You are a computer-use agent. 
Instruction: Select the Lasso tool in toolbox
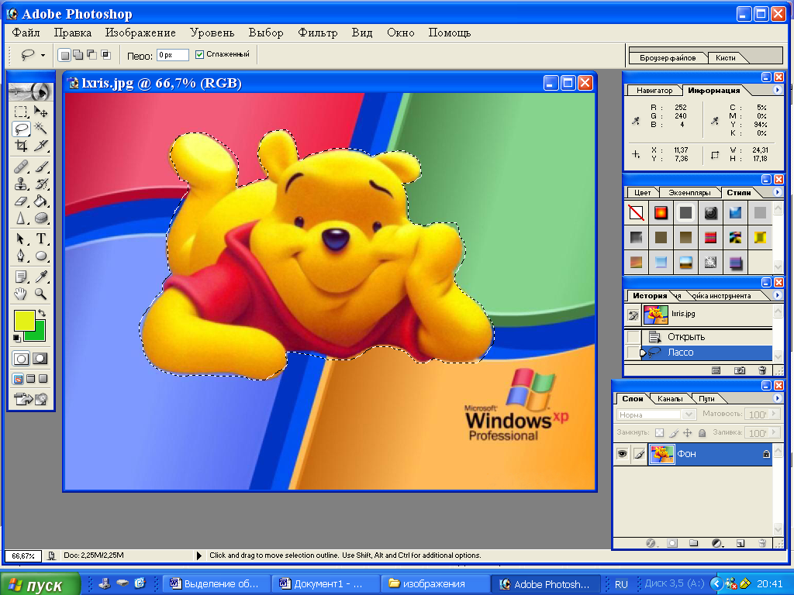click(21, 129)
